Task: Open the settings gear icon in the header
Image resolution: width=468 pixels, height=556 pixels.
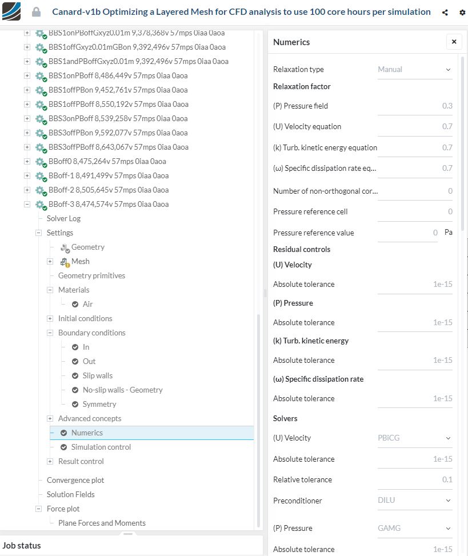Action: click(462, 12)
